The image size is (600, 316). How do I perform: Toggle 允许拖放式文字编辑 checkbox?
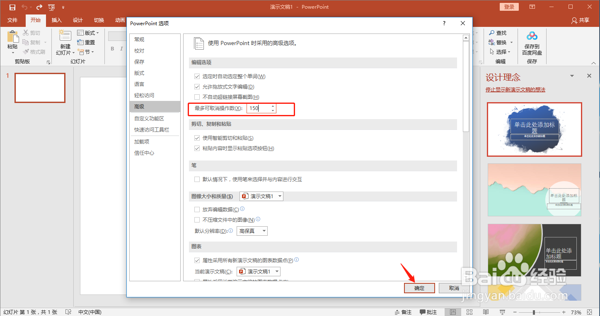click(197, 87)
